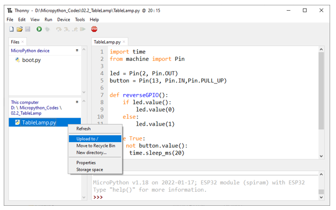Select New directory... menu entry
The image size is (336, 210).
pyautogui.click(x=95, y=152)
